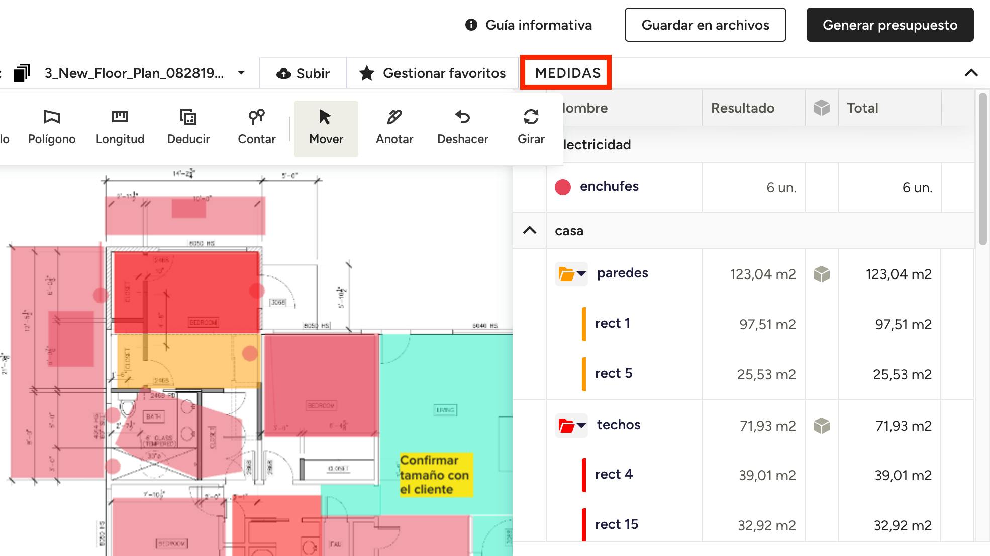Image resolution: width=990 pixels, height=556 pixels.
Task: Click the red enchufes color dot
Action: 563,187
